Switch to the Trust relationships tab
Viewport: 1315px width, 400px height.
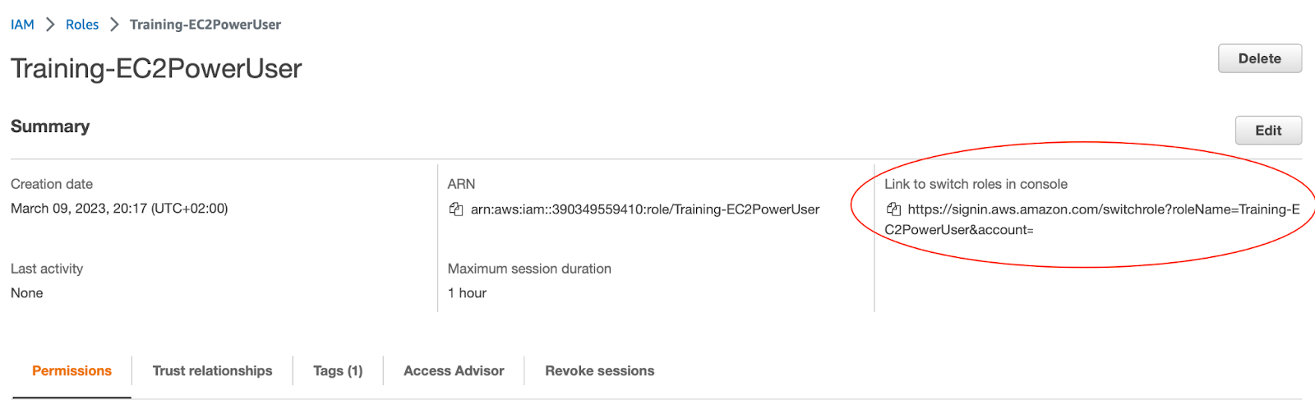[212, 370]
